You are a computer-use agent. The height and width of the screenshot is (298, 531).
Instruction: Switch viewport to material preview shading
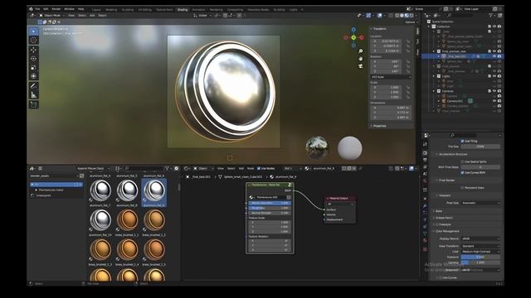(x=407, y=15)
